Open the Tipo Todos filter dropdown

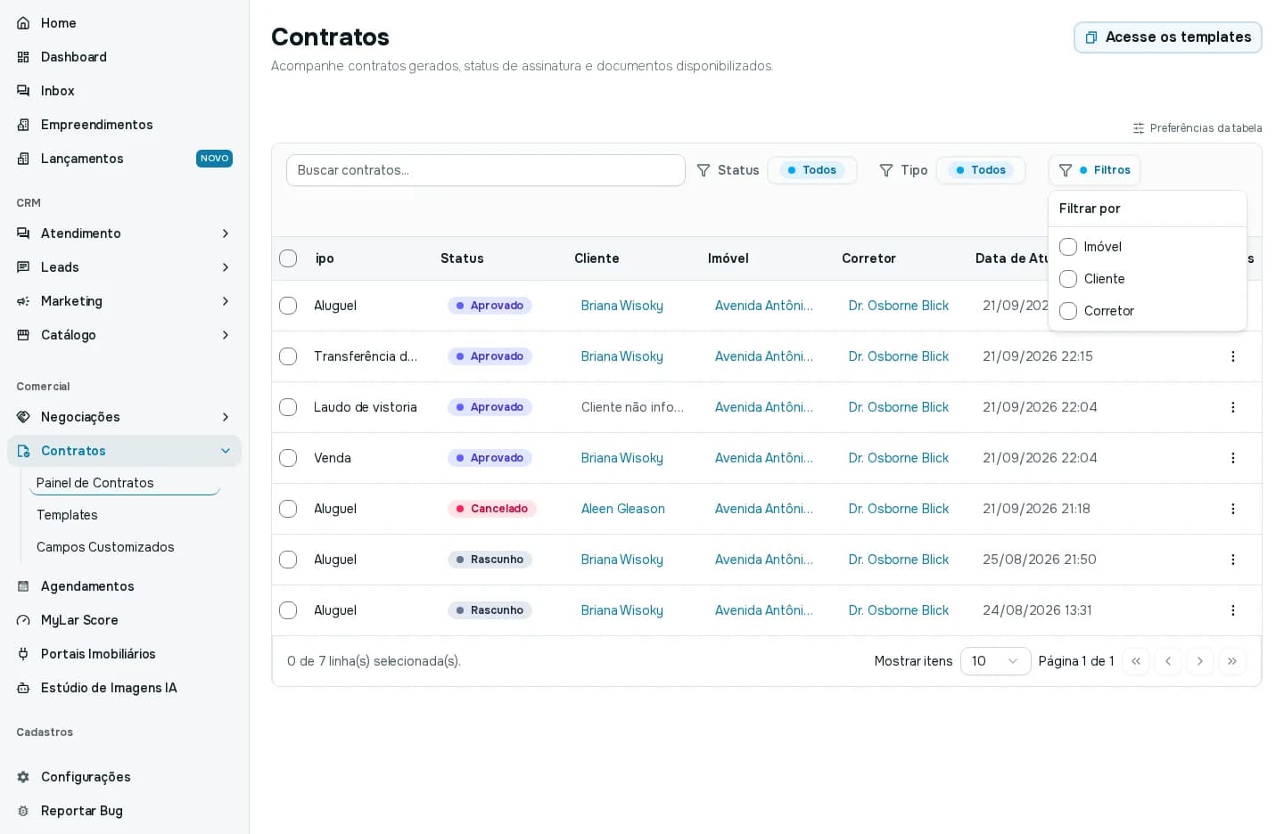981,170
